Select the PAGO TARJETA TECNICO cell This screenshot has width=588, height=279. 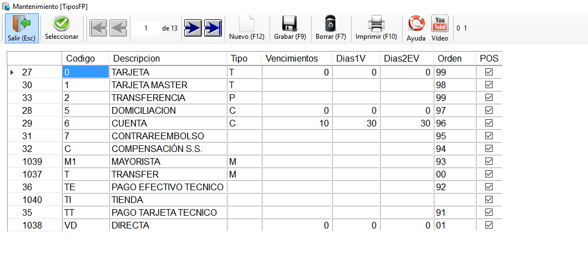(168, 212)
